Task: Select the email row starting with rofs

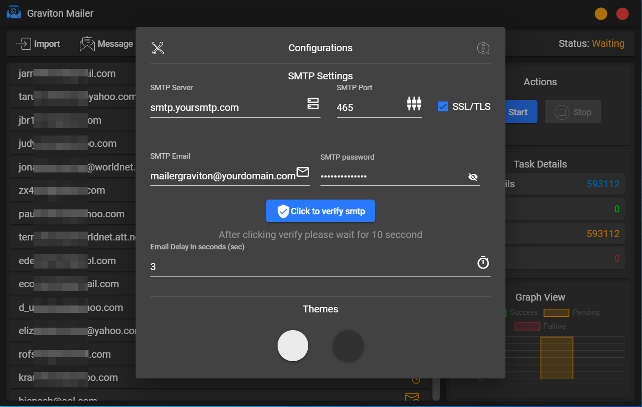Action: pos(73,354)
